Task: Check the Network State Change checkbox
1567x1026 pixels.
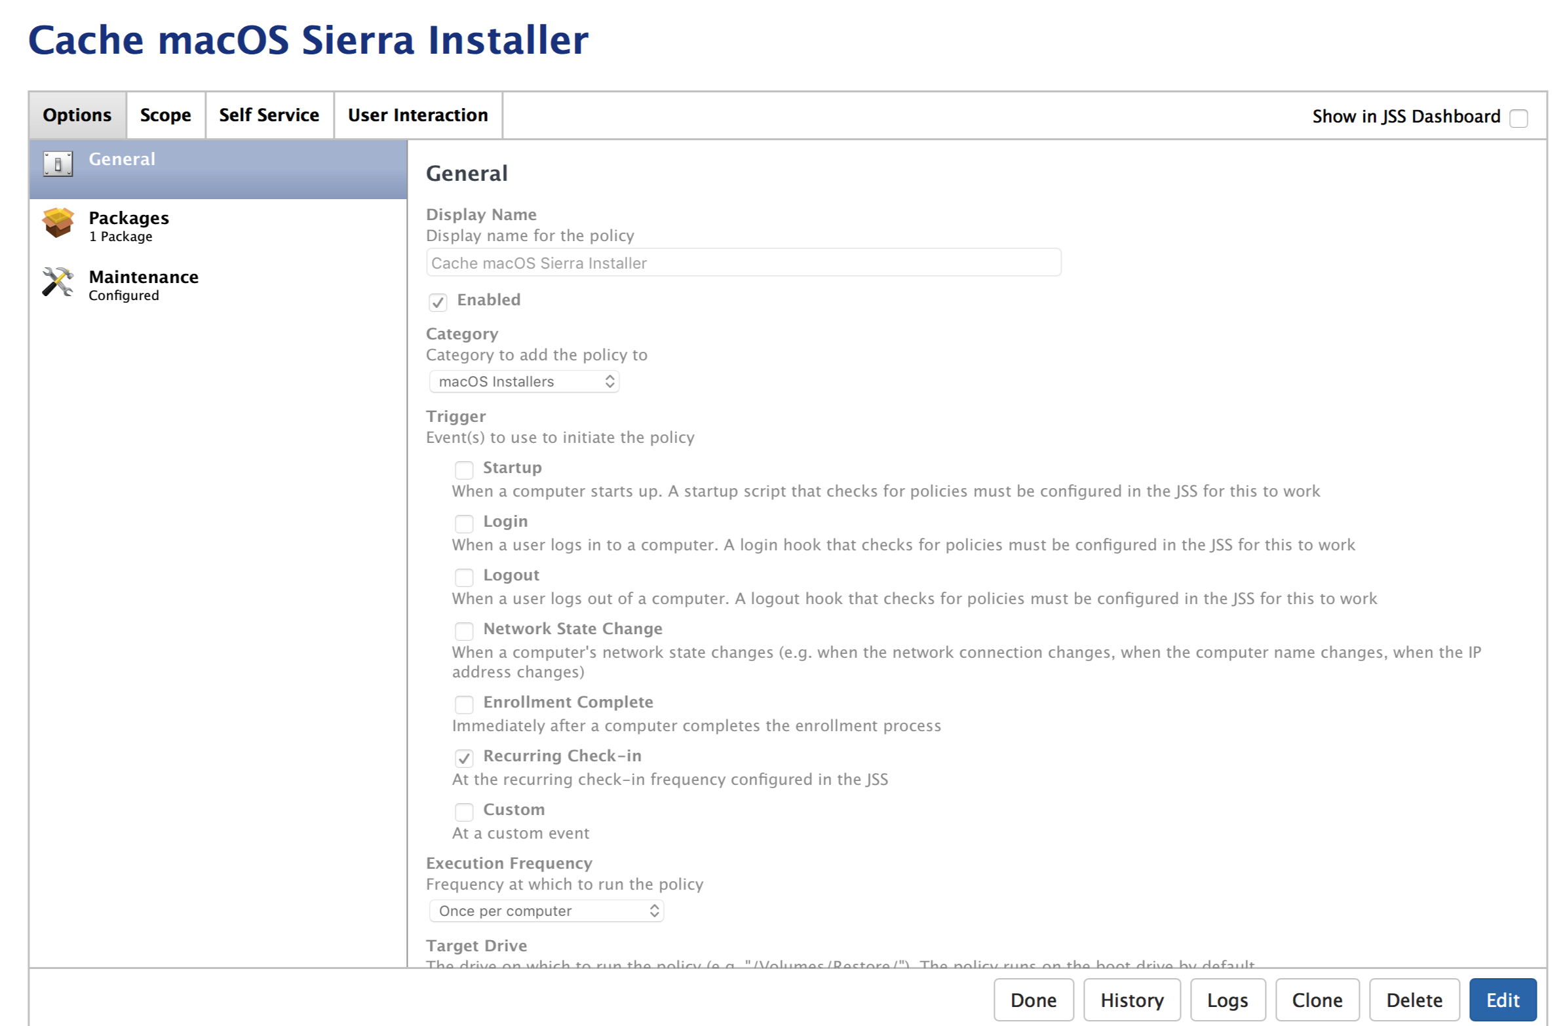Action: point(464,631)
